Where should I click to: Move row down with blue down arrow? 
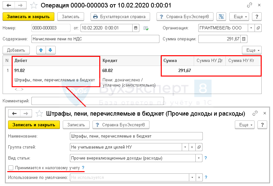51,50
